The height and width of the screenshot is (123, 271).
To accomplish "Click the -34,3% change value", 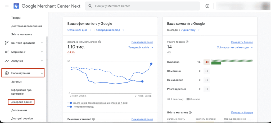I will pos(71,52).
